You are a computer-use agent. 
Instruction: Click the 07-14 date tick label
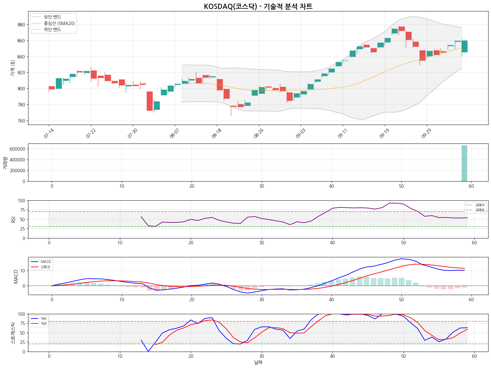pos(49,134)
